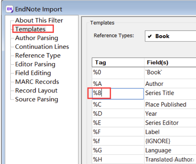This screenshot has height=164, width=196.
Task: Click the Field(s) column header
Action: [170, 62]
